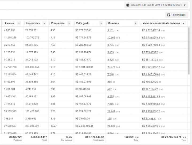The image size is (192, 145).
Task: Click the columns icon beside Personalizar
Action: point(169,15)
